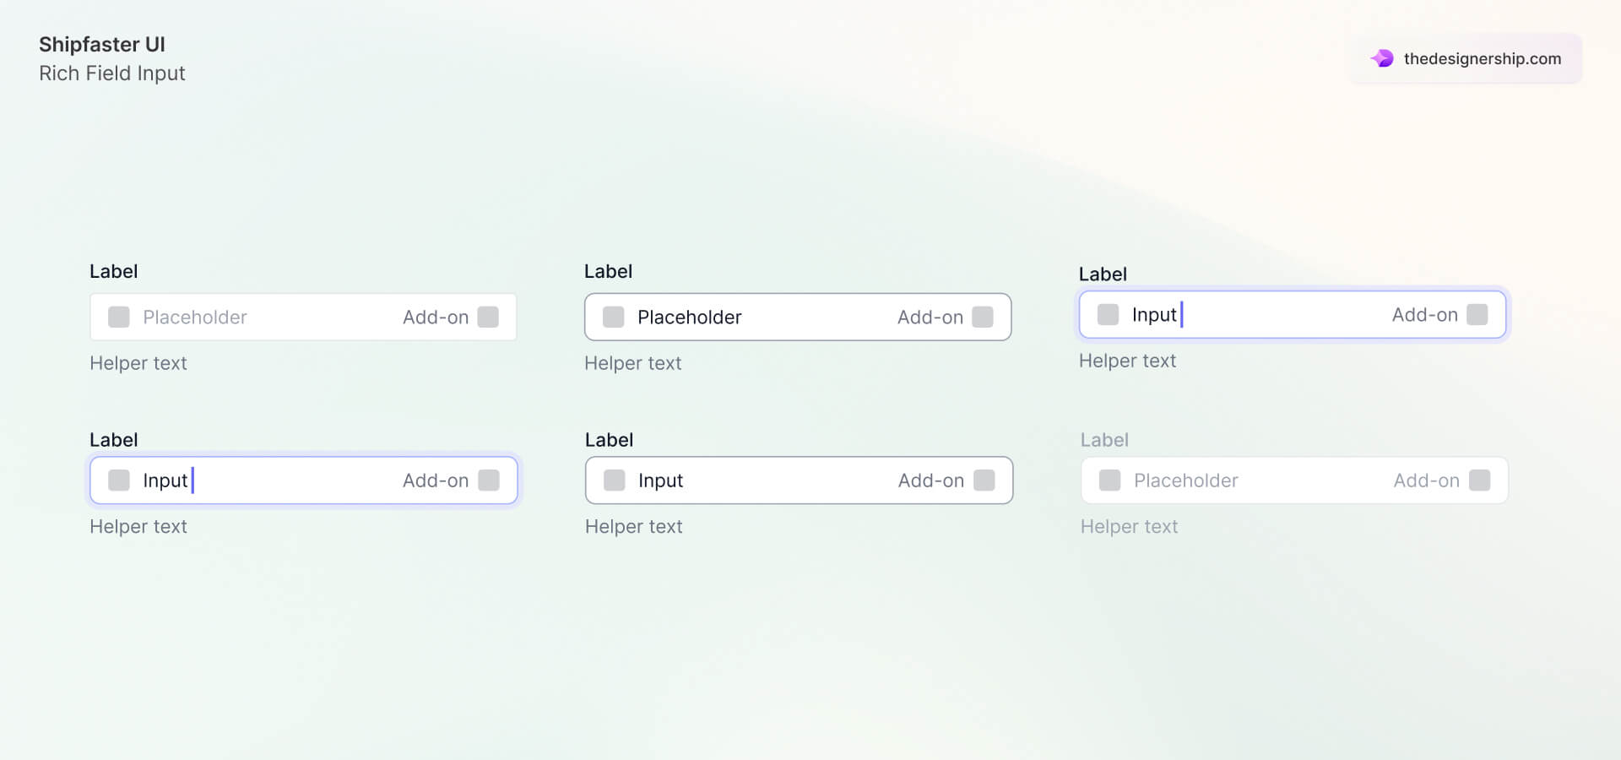Image resolution: width=1621 pixels, height=760 pixels.
Task: Click the add-on icon in the bottom-middle filled input
Action: coord(984,480)
